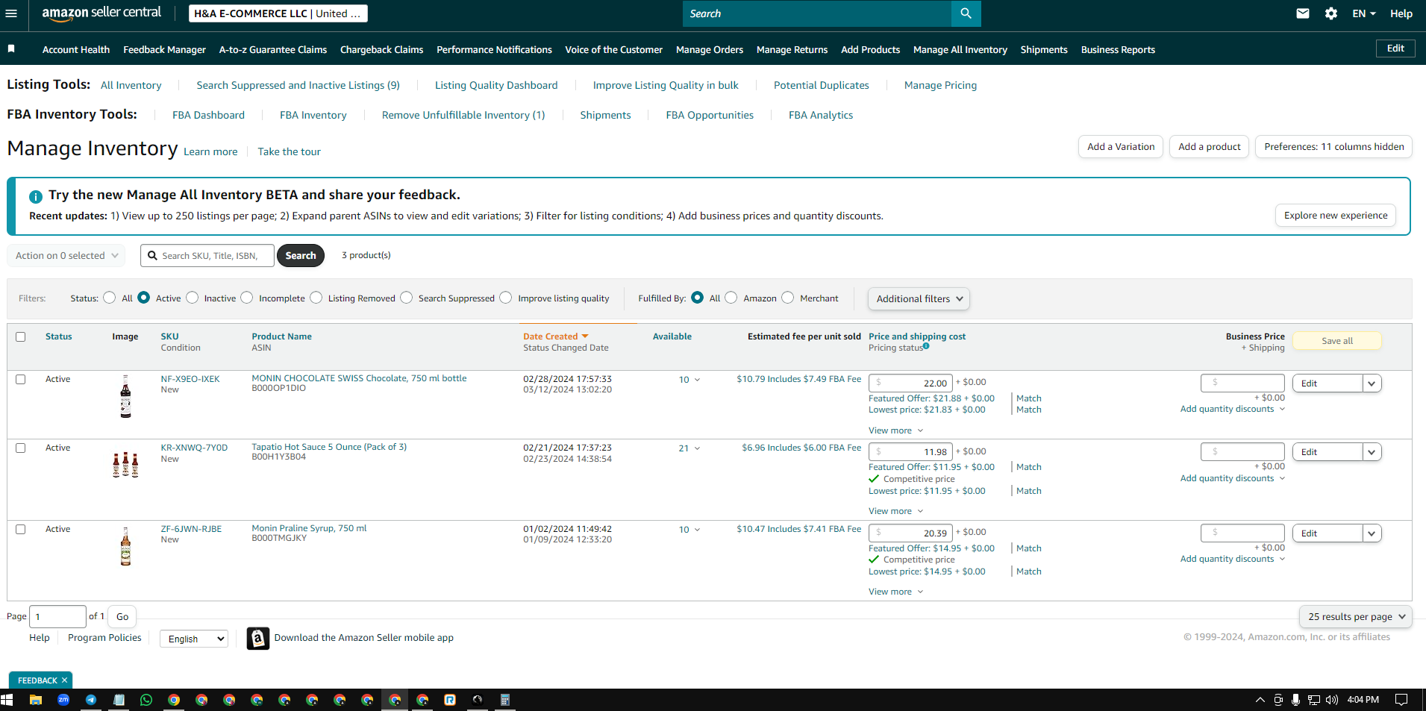Screen dimensions: 1426x711
Task: Click the header search magnifier button
Action: [x=966, y=13]
